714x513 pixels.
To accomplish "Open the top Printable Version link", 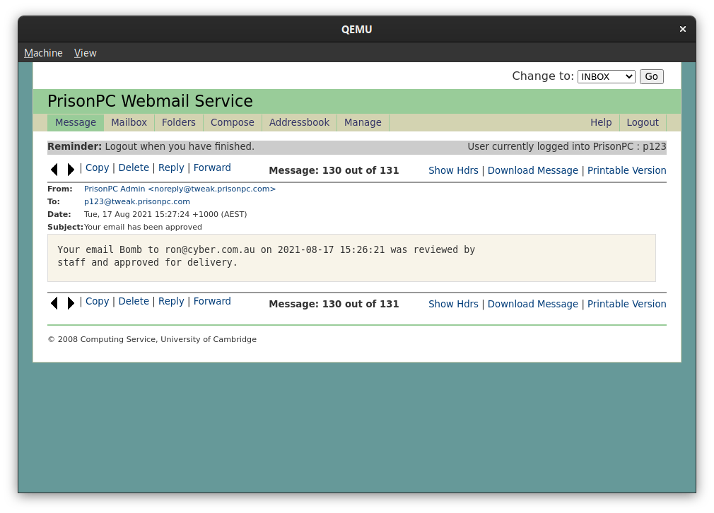I will tap(626, 170).
